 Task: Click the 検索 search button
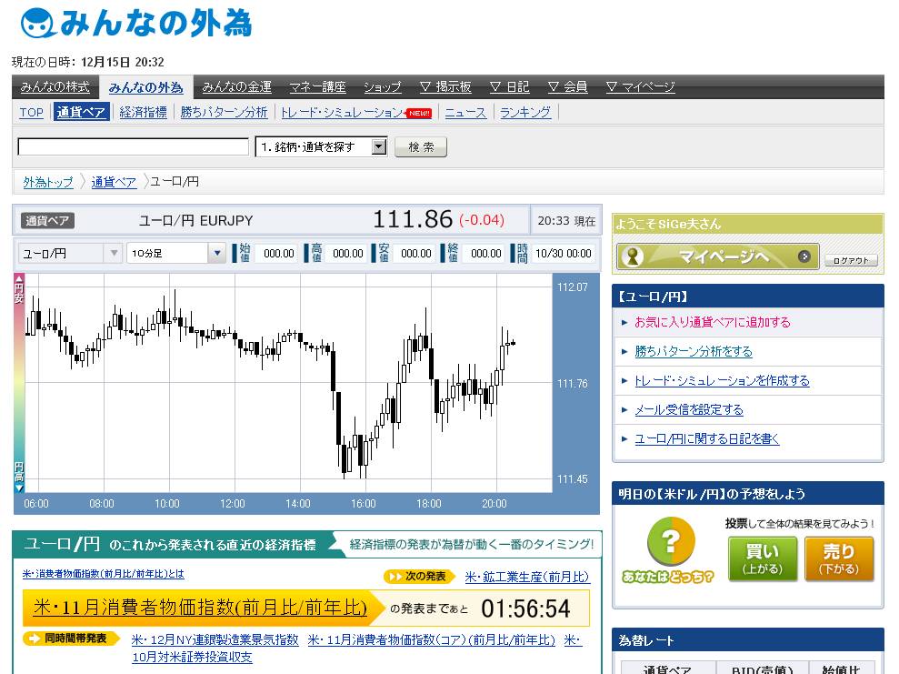421,146
